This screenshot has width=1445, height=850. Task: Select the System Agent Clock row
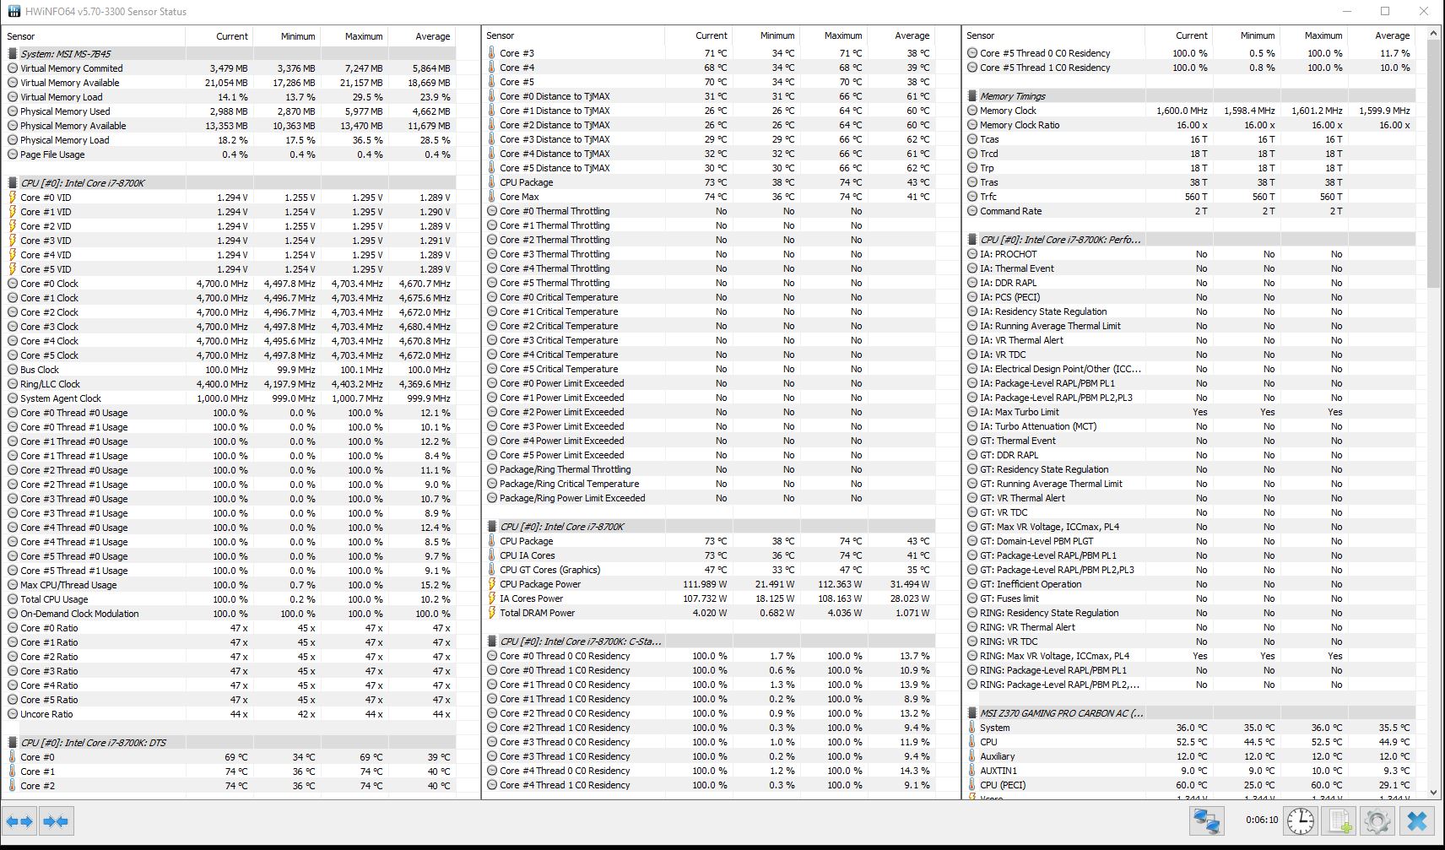[230, 398]
